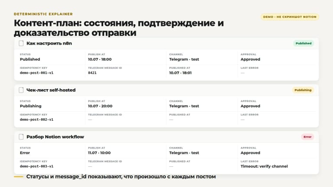Click Approved value in Чек-лист self-hosted card

pos(250,106)
